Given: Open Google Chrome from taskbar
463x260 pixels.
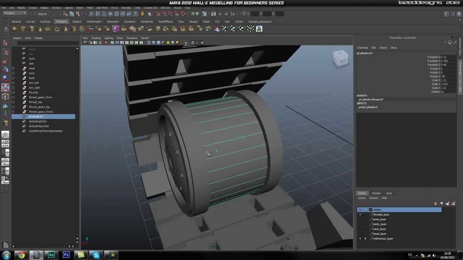Looking at the screenshot, I should coord(21,255).
